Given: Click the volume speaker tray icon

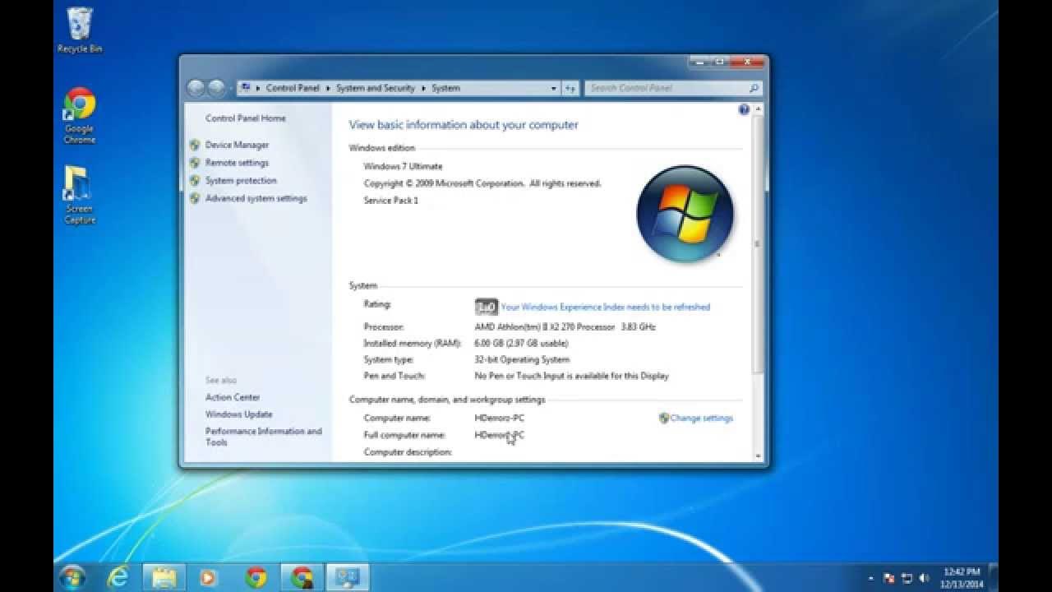Looking at the screenshot, I should tap(924, 578).
